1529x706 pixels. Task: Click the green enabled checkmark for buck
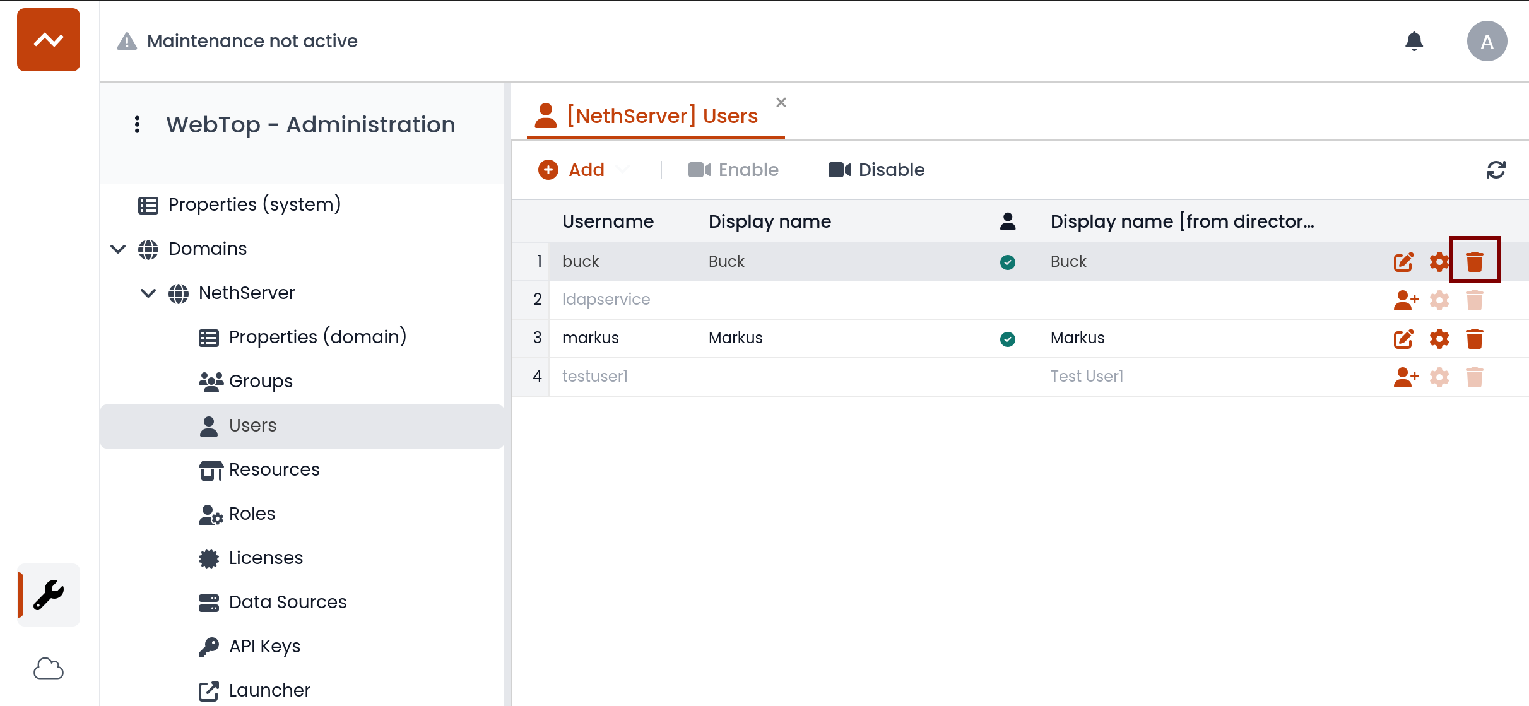1007,262
